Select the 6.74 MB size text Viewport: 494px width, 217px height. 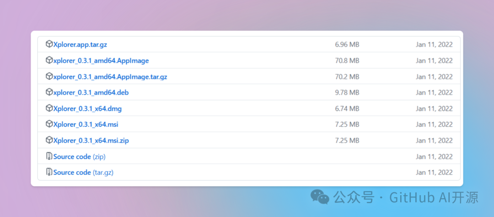click(347, 108)
